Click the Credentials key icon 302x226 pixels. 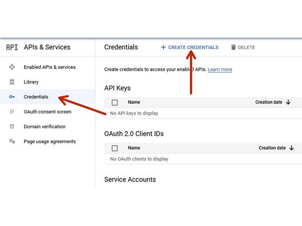pyautogui.click(x=12, y=97)
